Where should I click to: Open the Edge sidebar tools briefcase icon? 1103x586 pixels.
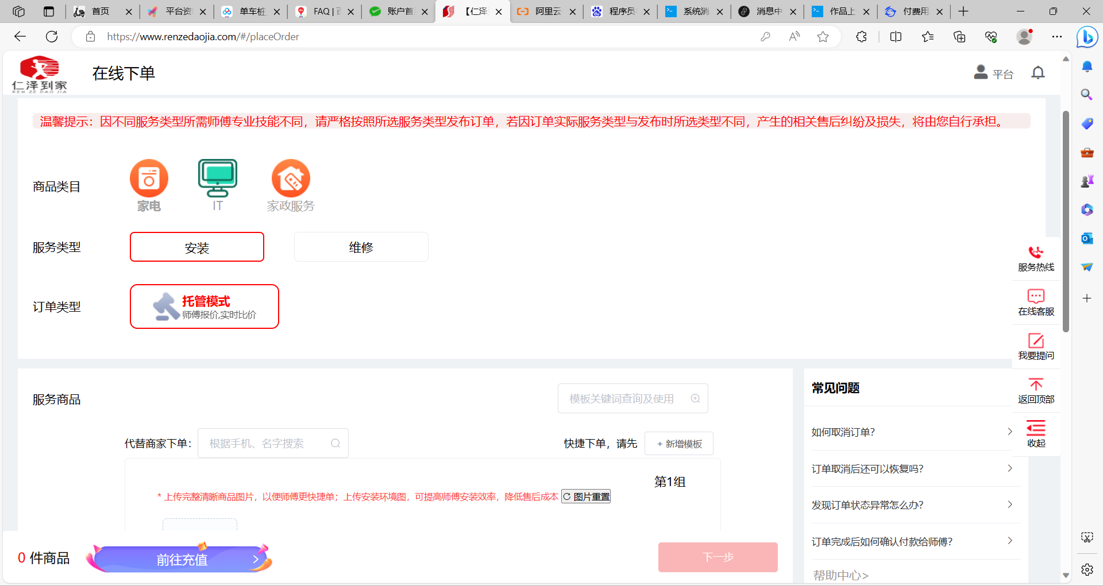click(x=1086, y=152)
